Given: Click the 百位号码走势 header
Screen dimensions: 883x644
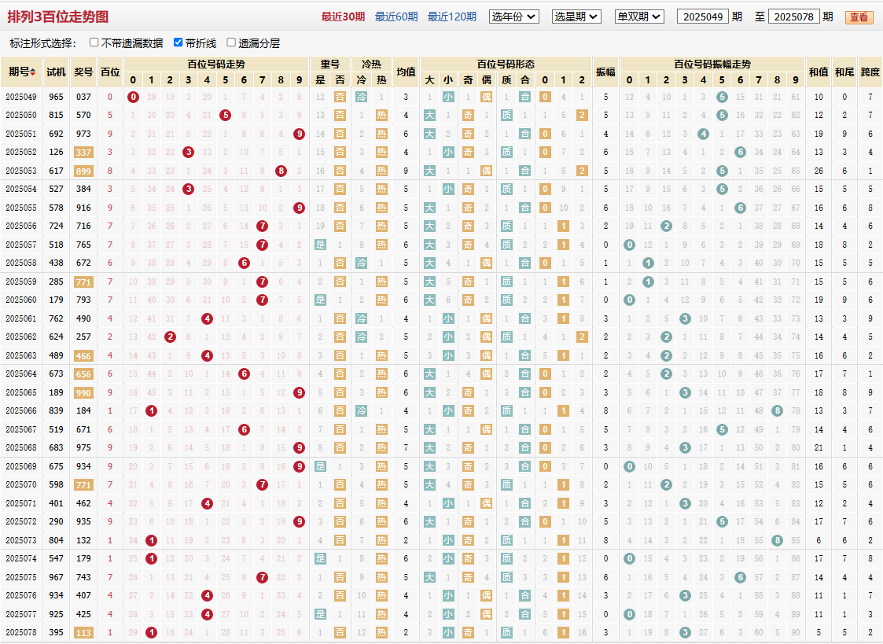Looking at the screenshot, I should click(216, 64).
